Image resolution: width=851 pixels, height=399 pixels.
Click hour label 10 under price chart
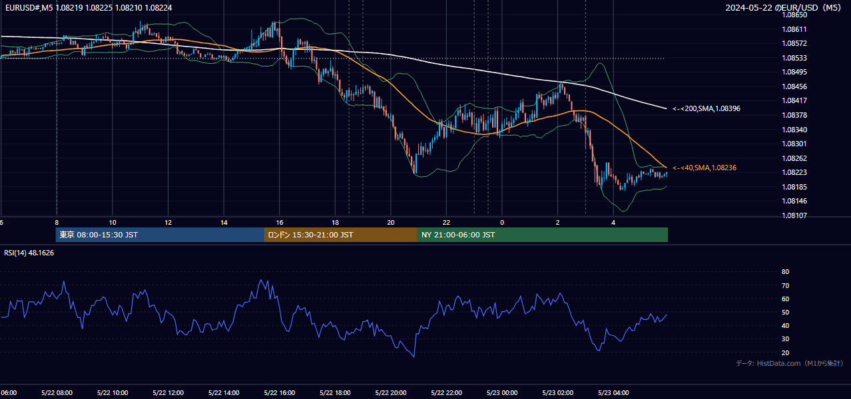coord(113,222)
